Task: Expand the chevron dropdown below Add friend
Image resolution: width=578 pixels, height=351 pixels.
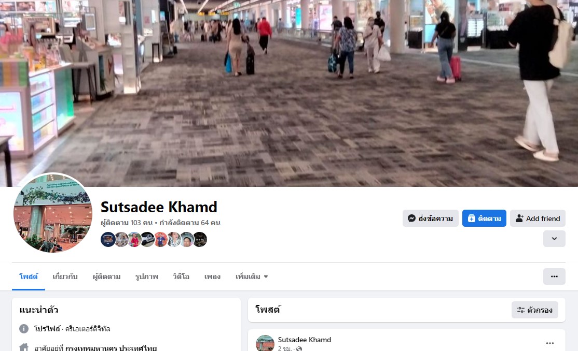Action: (554, 239)
